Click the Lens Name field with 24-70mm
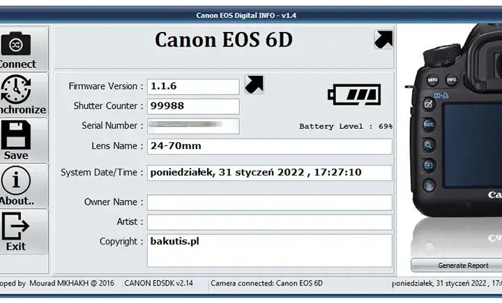Screen dimensions: 502x303 click(270, 146)
